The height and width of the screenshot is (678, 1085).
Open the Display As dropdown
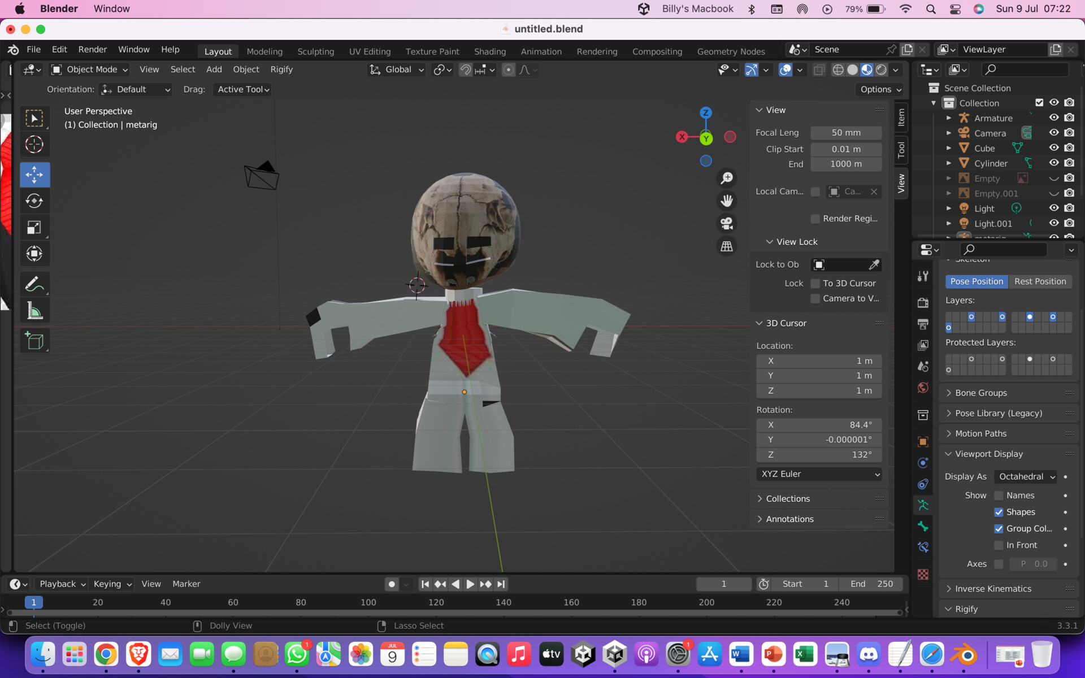coord(1025,476)
